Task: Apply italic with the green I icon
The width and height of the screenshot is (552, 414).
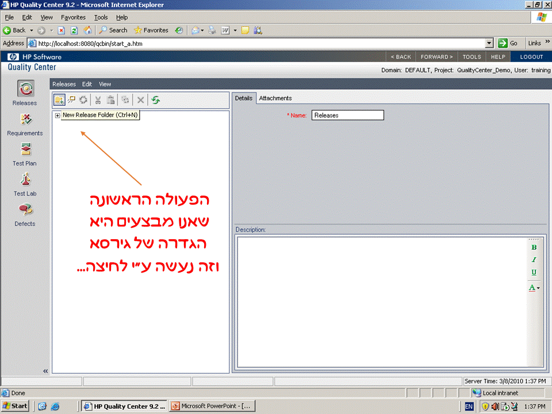Action: click(x=534, y=260)
